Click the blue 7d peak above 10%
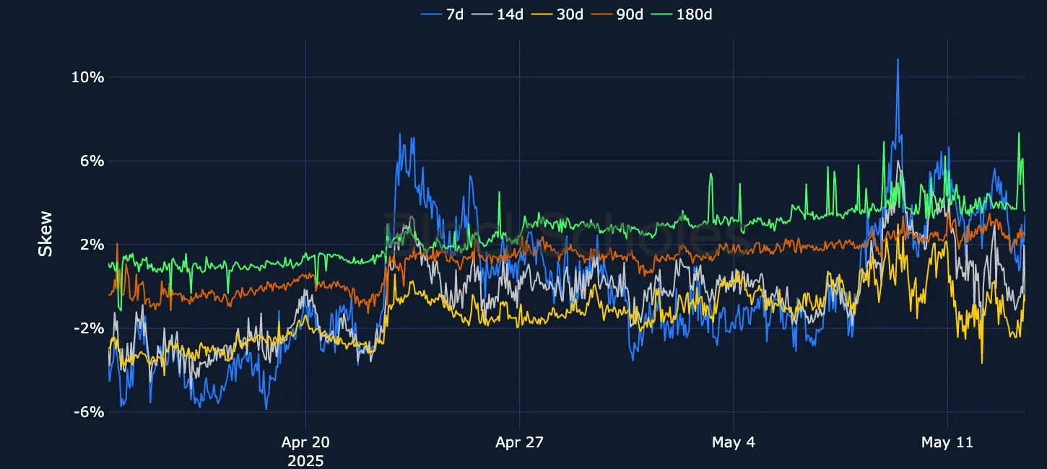 tap(898, 61)
